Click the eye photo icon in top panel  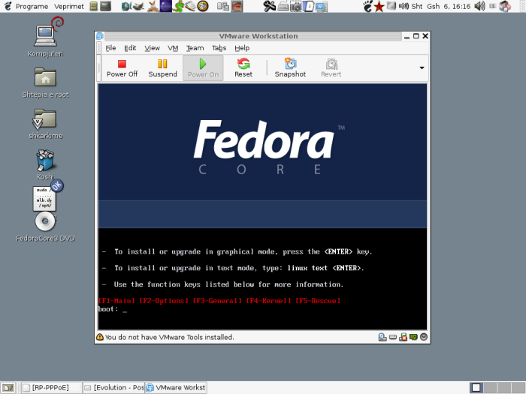237,6
